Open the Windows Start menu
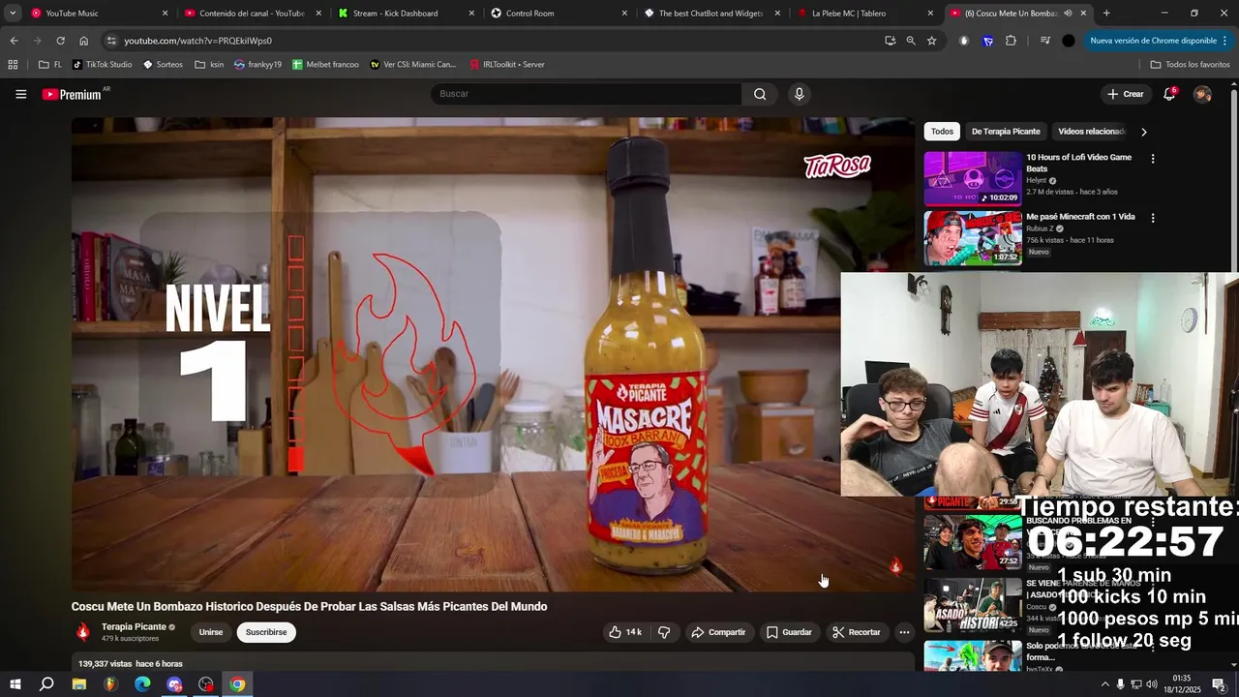This screenshot has width=1239, height=697. pos(15,684)
